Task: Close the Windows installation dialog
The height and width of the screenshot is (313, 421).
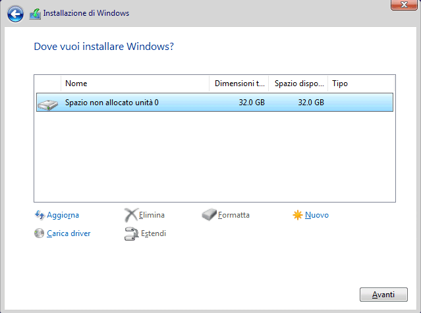Action: click(404, 5)
